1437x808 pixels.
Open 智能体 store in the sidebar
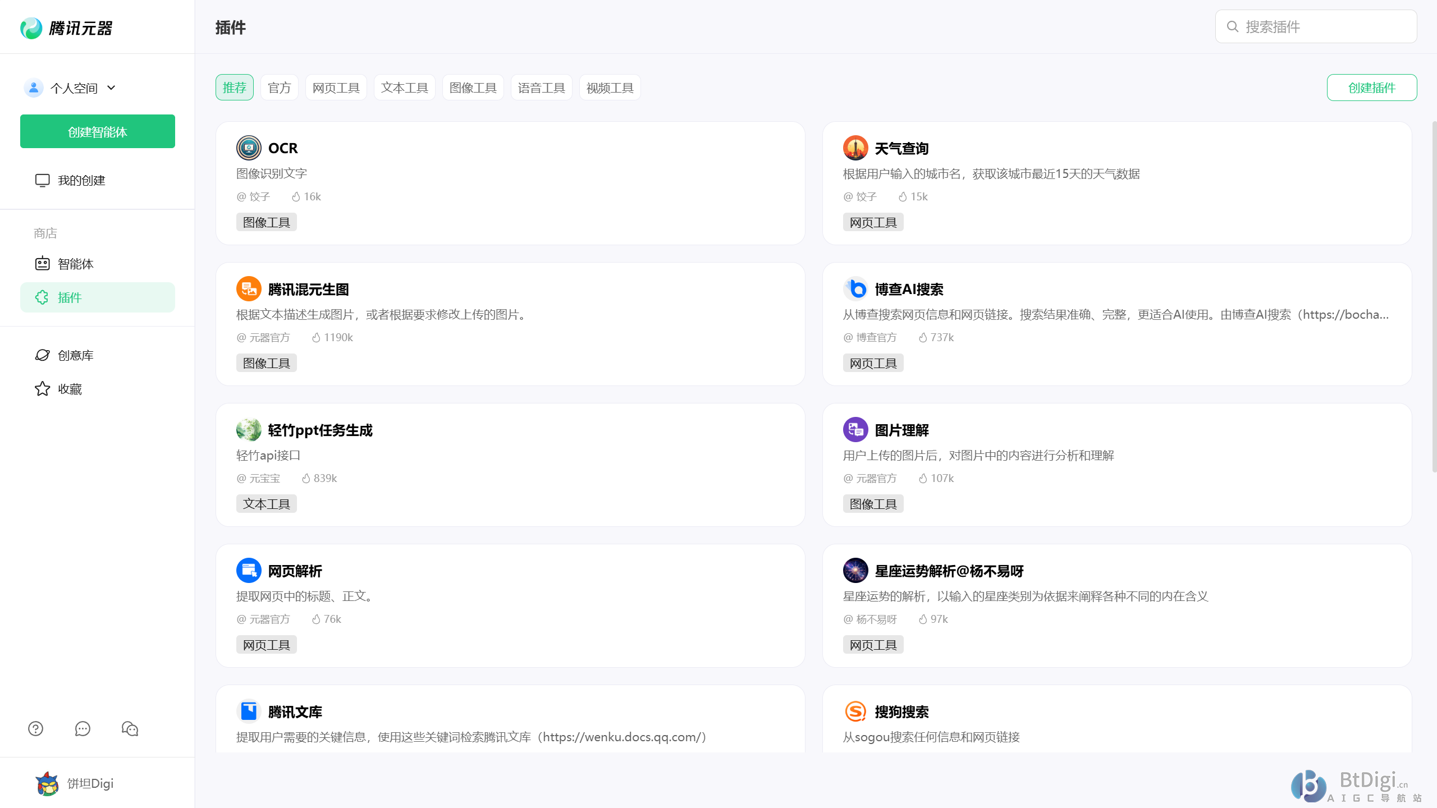point(98,263)
